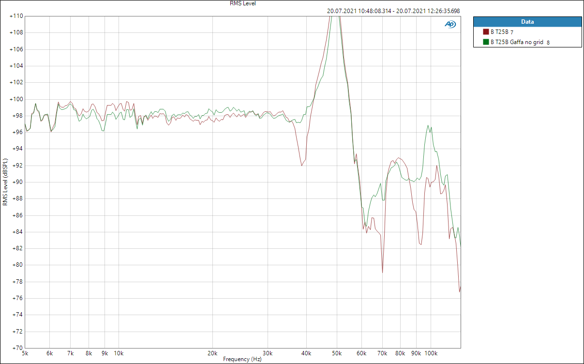Click the green swatch for Gaffa no grid

click(x=486, y=42)
